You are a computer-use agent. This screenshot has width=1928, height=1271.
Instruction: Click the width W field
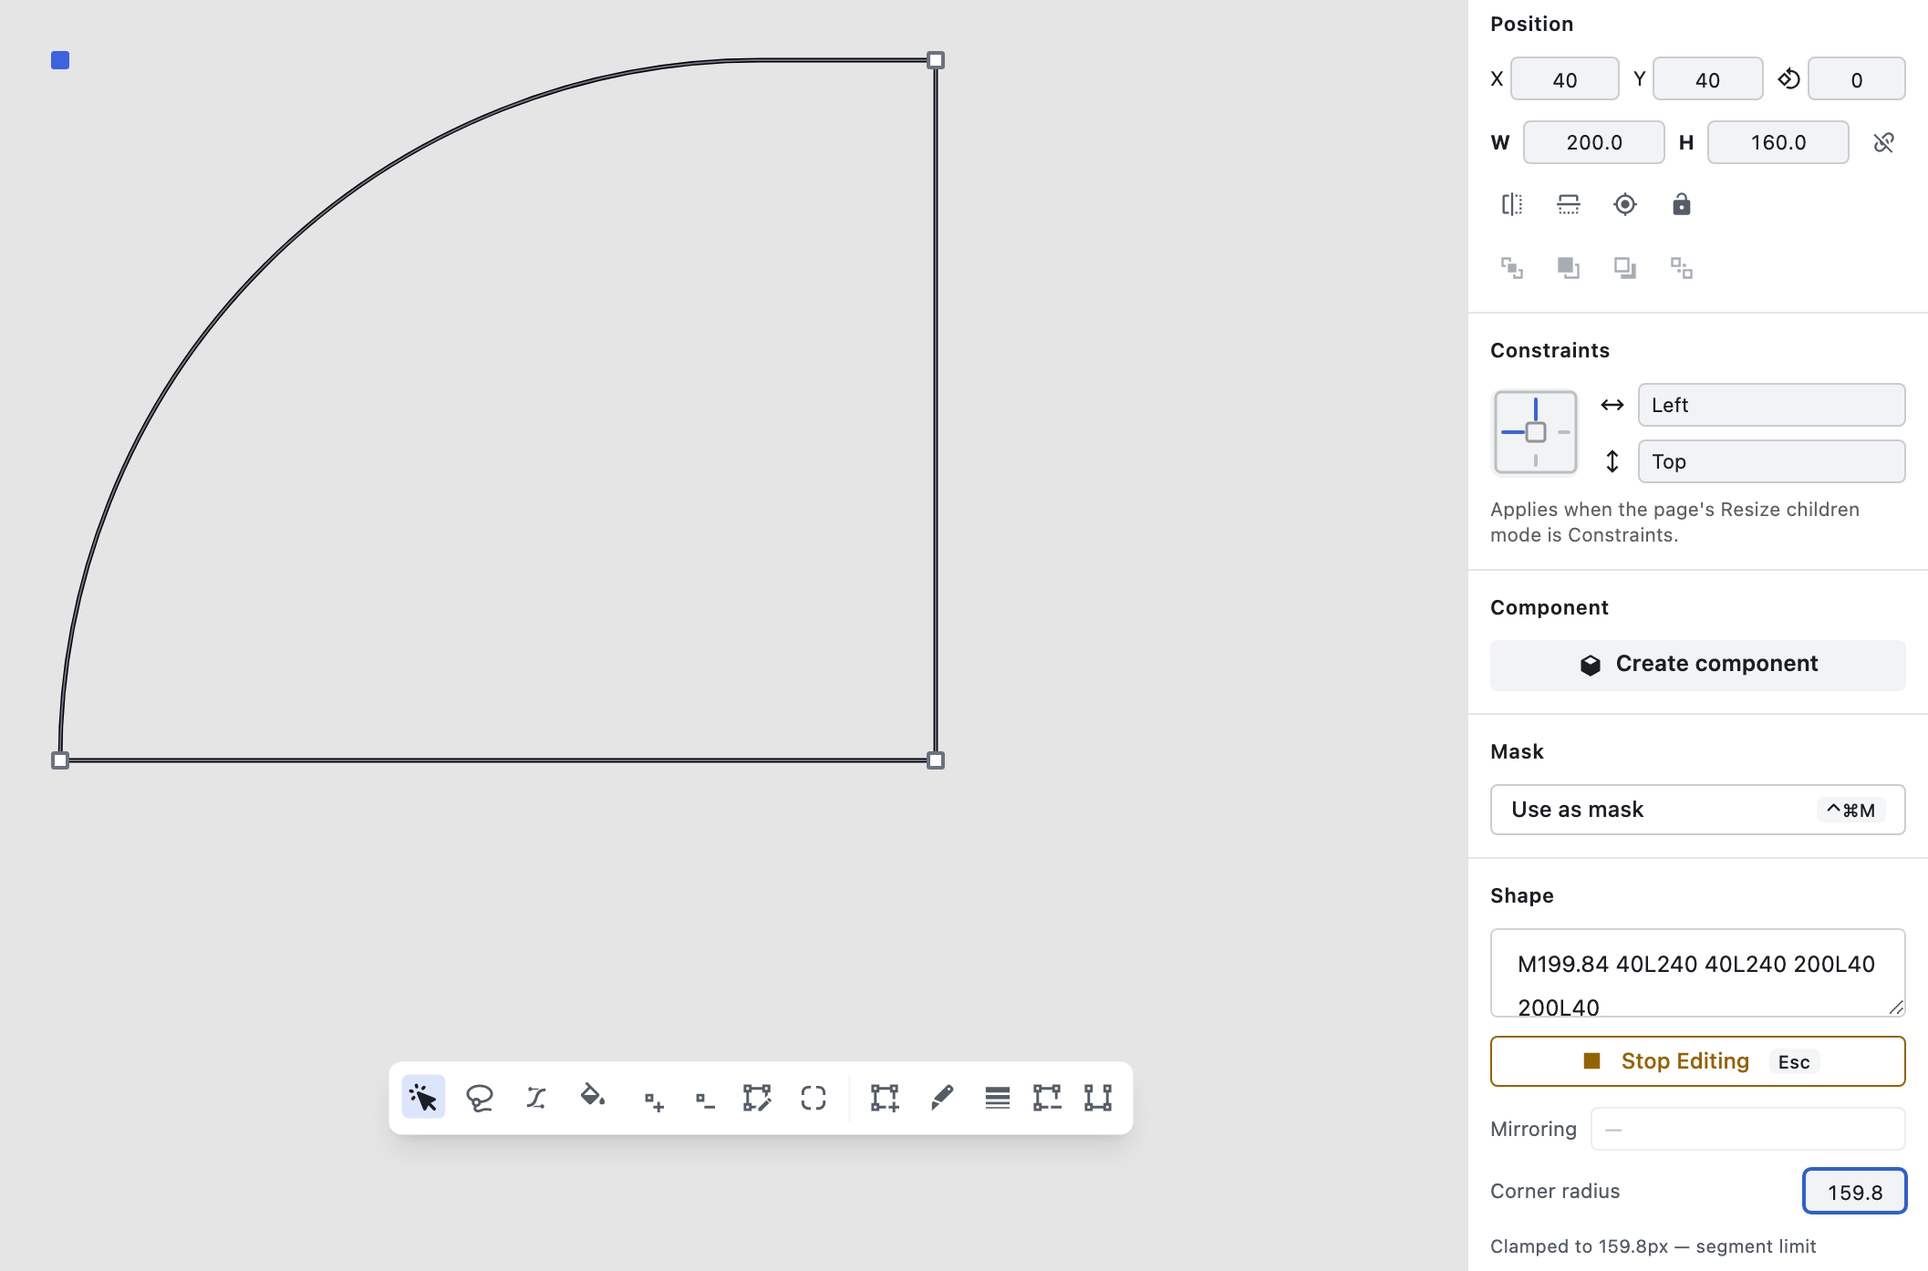coord(1593,143)
